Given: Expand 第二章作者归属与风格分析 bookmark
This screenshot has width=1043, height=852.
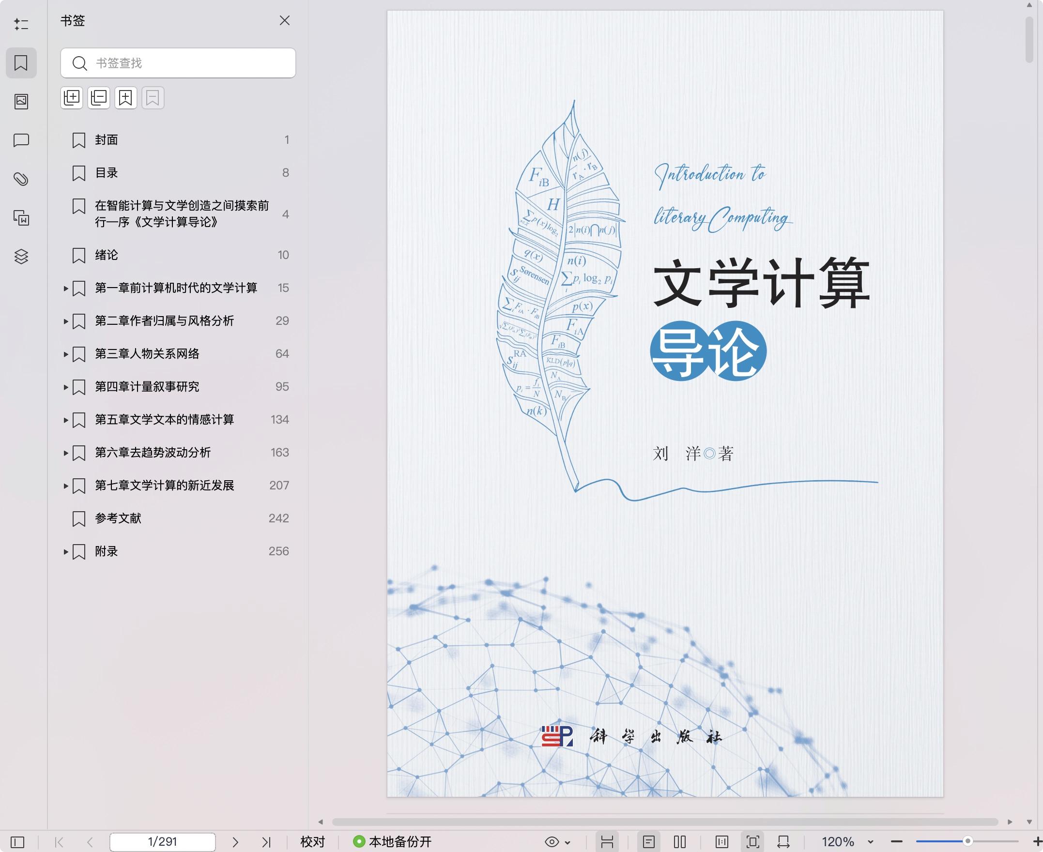Looking at the screenshot, I should (x=66, y=321).
